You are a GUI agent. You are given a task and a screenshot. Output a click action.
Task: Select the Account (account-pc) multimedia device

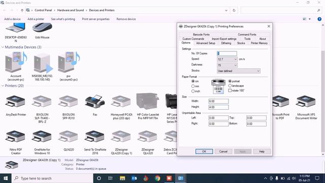coord(16,62)
